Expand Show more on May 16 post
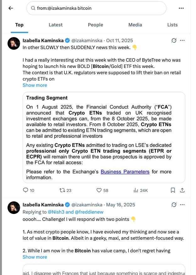196x275 pixels. (35, 257)
